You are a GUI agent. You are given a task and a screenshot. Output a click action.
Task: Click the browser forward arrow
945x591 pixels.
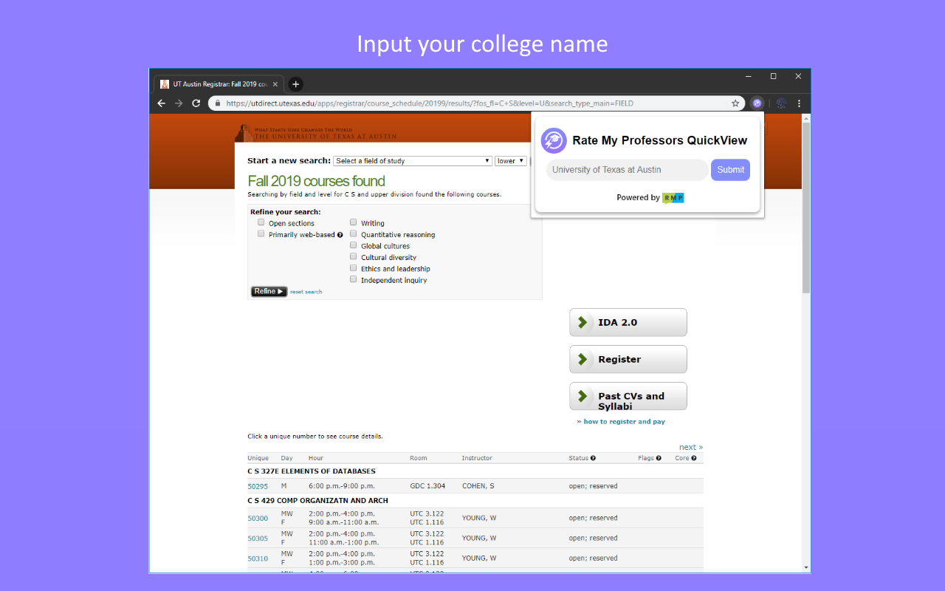click(x=179, y=103)
